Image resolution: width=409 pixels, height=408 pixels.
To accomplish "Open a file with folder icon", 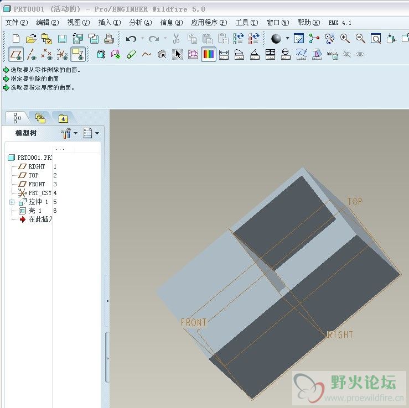I will click(32, 39).
